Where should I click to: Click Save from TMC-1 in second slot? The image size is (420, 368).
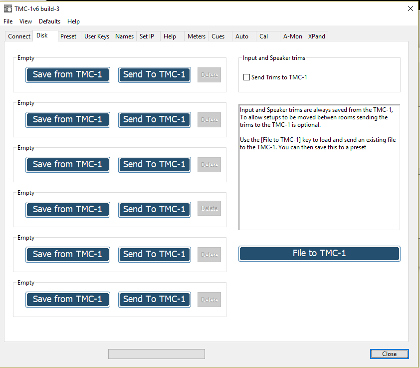[68, 120]
